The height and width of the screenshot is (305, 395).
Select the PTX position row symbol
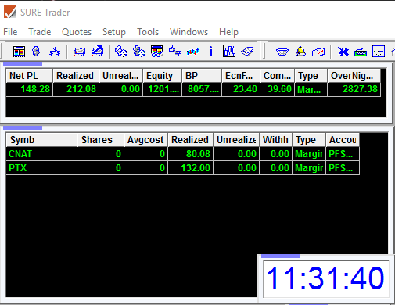pyautogui.click(x=17, y=168)
